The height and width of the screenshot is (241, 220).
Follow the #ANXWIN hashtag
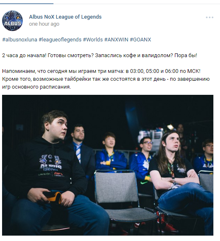click(116, 40)
